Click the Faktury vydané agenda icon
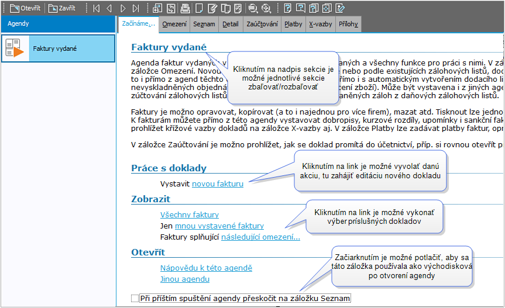The image size is (505, 308). 15,48
